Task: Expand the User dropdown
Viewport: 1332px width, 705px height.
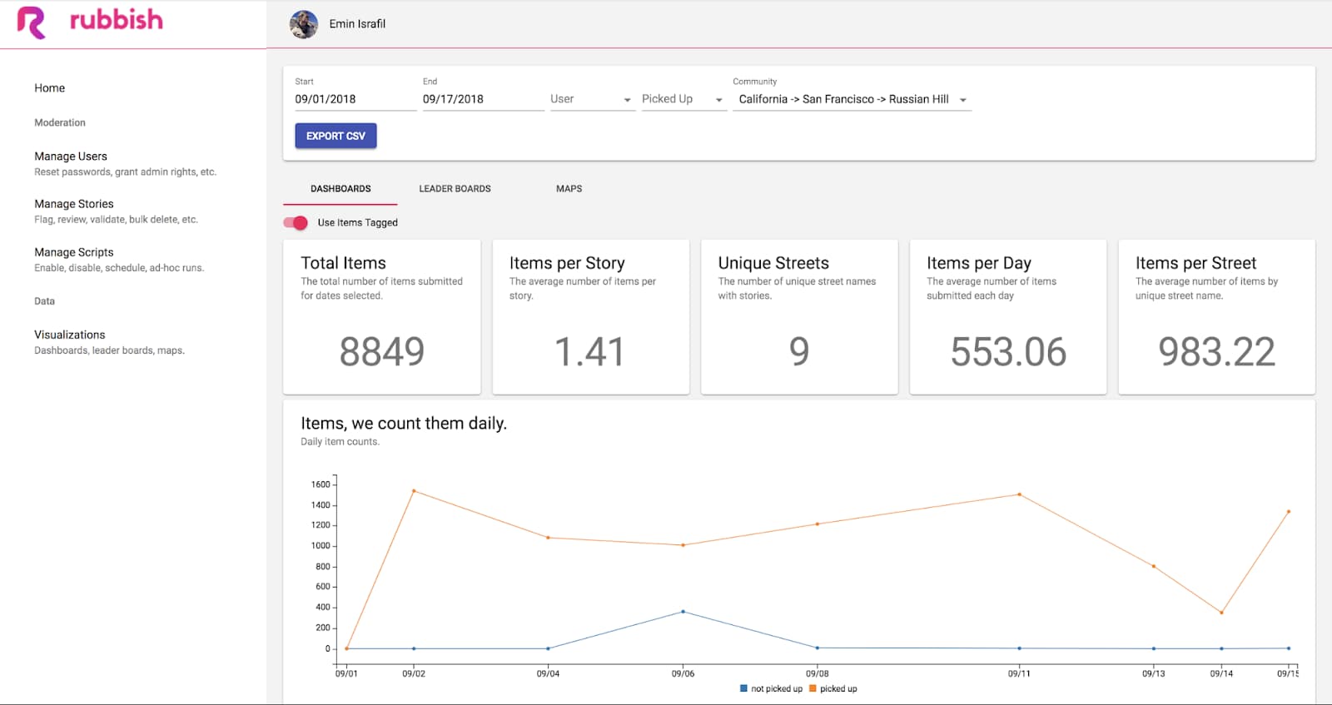Action: point(593,99)
